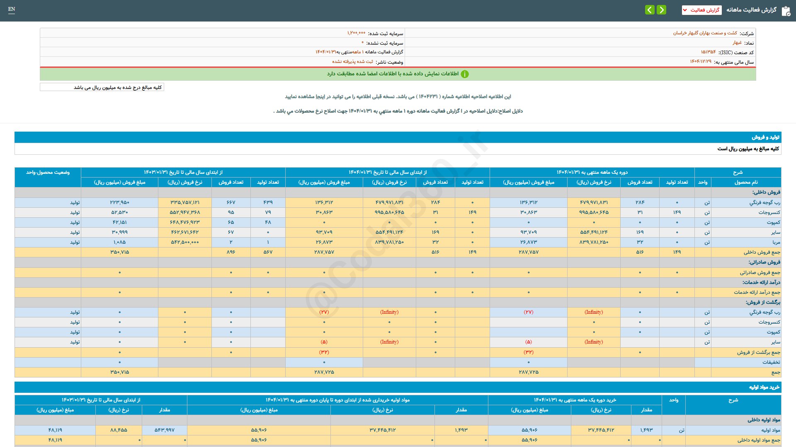Click the خرید مواد اولیه section header
Screen dimensions: 796x447
(x=764, y=387)
